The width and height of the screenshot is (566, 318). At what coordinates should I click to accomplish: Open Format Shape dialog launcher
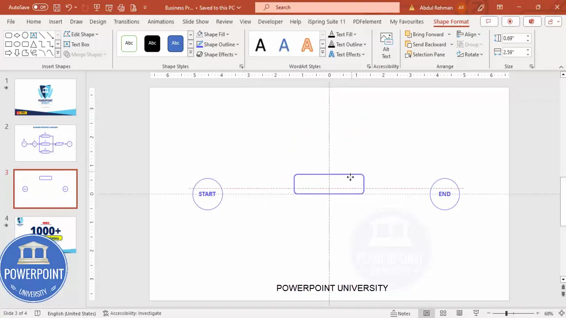(241, 66)
